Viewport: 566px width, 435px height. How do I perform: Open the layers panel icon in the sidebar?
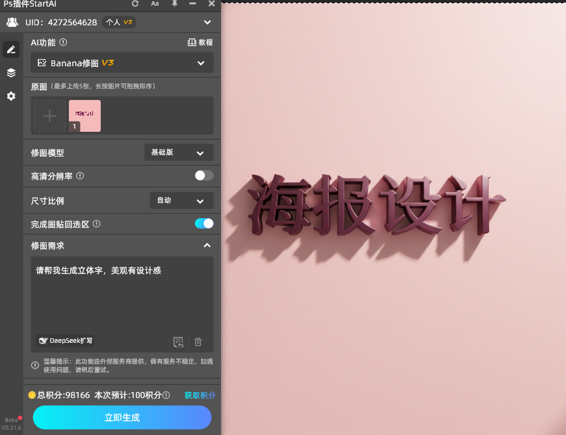(10, 73)
